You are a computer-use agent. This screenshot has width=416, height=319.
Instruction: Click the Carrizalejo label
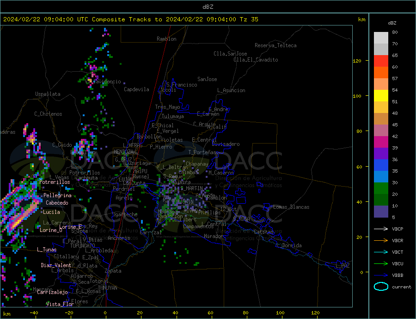pyautogui.click(x=52, y=292)
